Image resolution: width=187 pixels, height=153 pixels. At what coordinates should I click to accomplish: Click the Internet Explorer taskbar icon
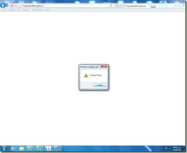(31, 149)
